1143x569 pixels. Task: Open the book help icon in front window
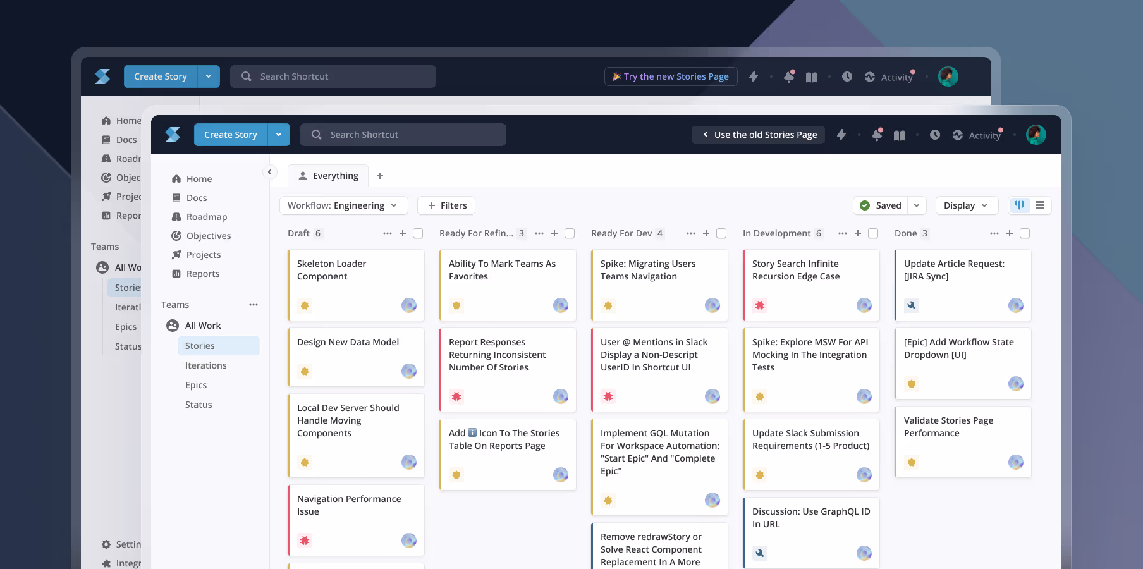click(x=900, y=135)
